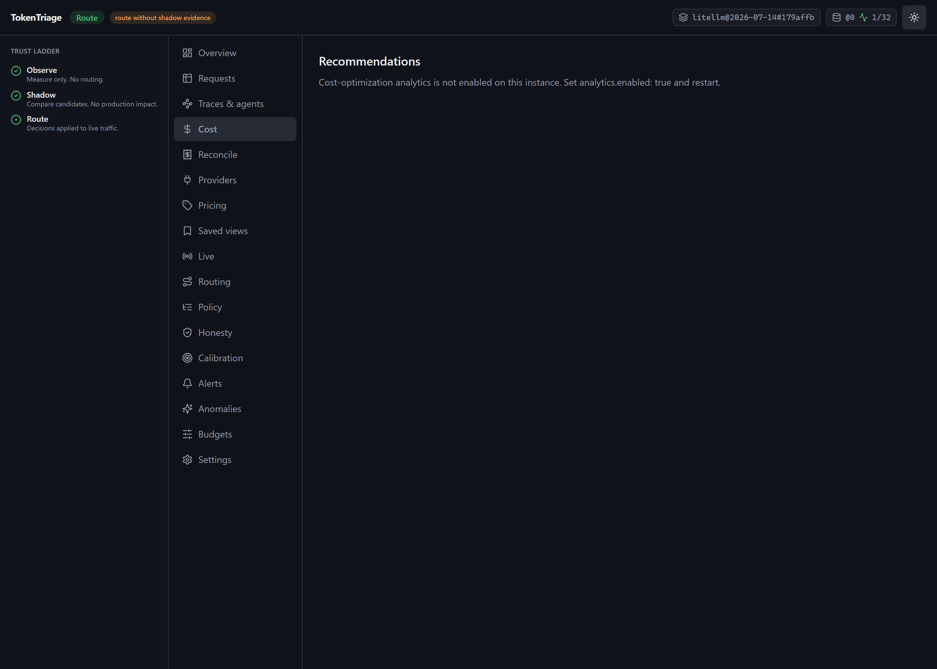This screenshot has width=937, height=669.
Task: Select the Reconcile menu label
Action: (218, 155)
